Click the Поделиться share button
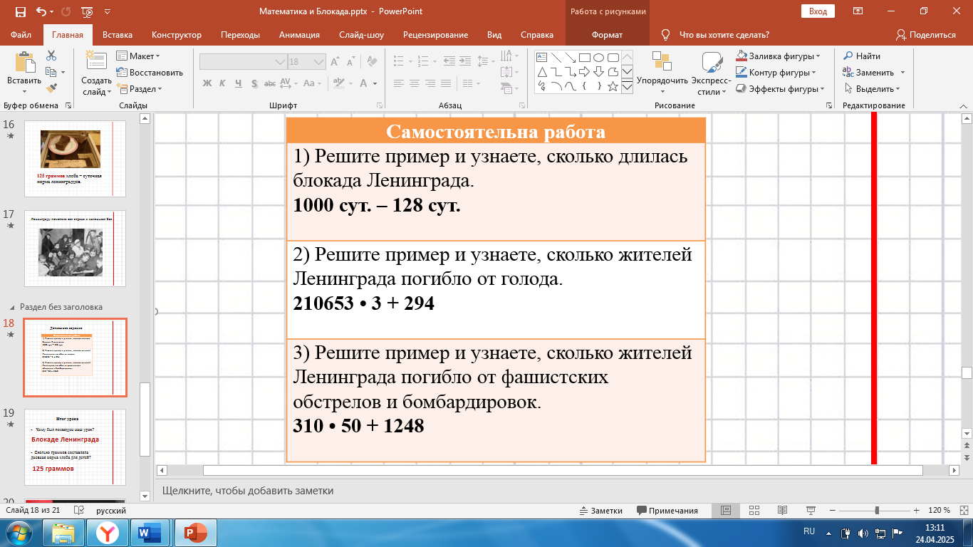973x547 pixels. [x=926, y=35]
